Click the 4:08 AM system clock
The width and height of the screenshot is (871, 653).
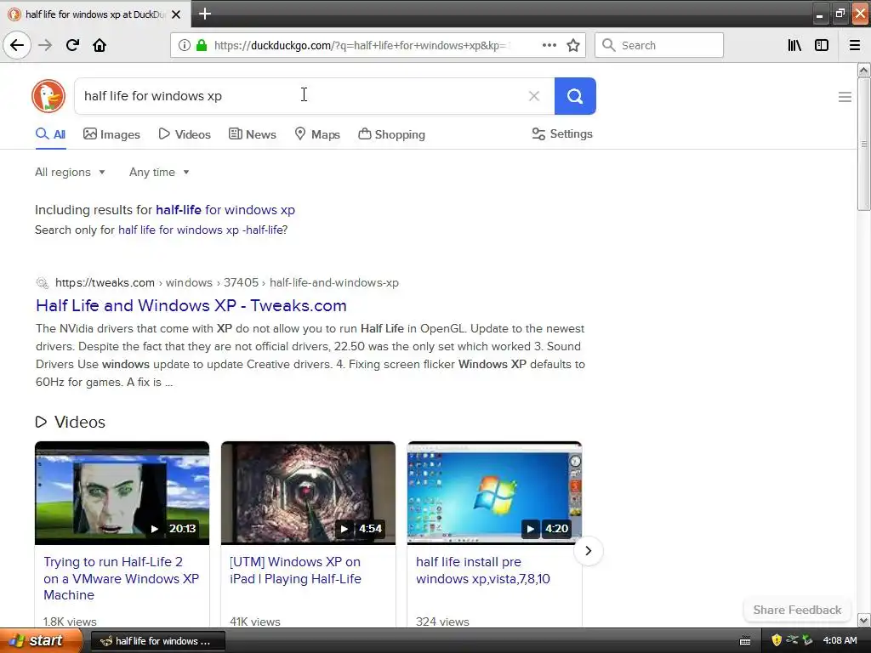[840, 640]
